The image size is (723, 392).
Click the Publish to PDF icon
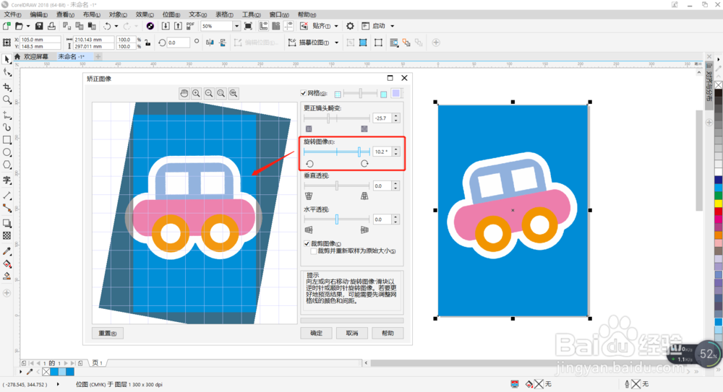click(190, 26)
